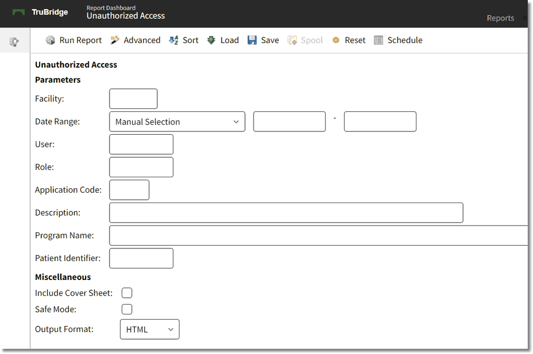
Task: Click the close X next to Reports
Action: [x=525, y=18]
